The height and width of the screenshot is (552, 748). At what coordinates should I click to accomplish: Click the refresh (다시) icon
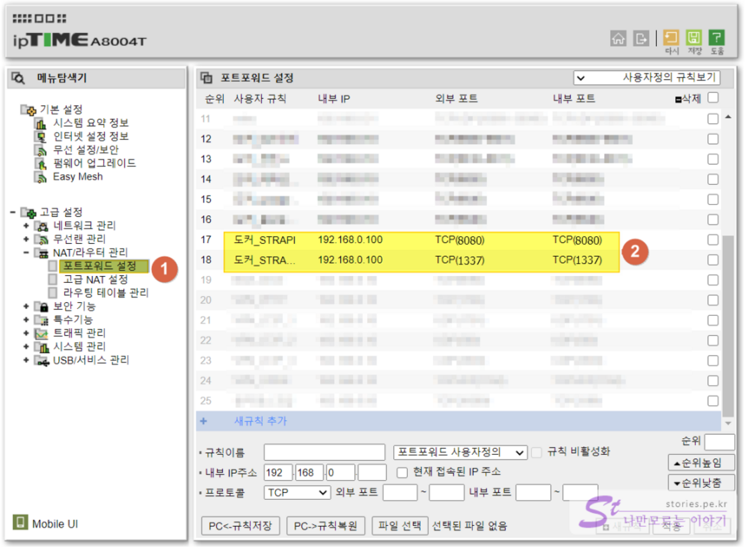672,38
